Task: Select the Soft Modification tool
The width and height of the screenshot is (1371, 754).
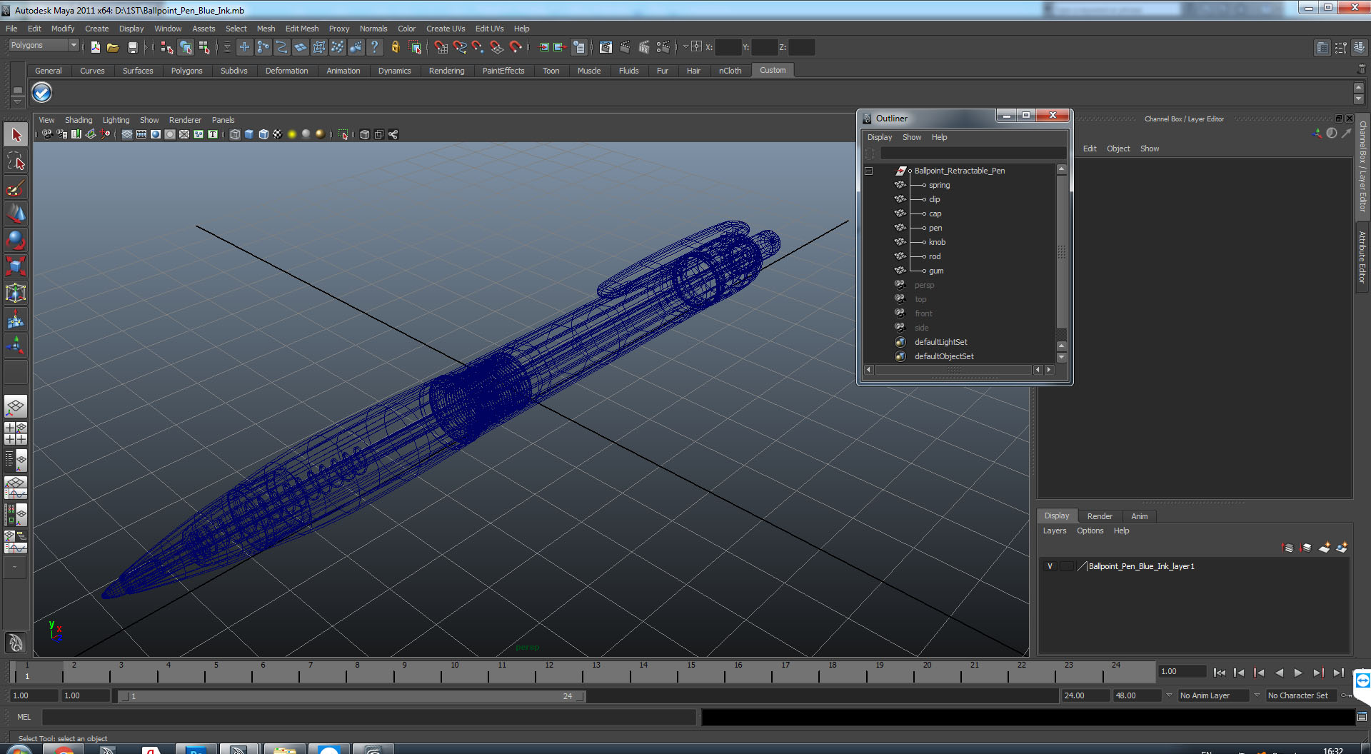Action: pos(16,320)
